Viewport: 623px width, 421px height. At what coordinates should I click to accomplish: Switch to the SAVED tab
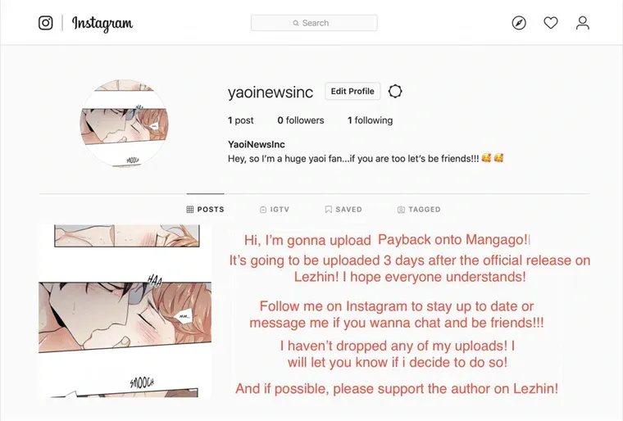(343, 210)
